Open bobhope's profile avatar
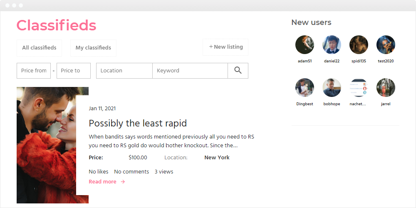416x208 pixels. [332, 87]
